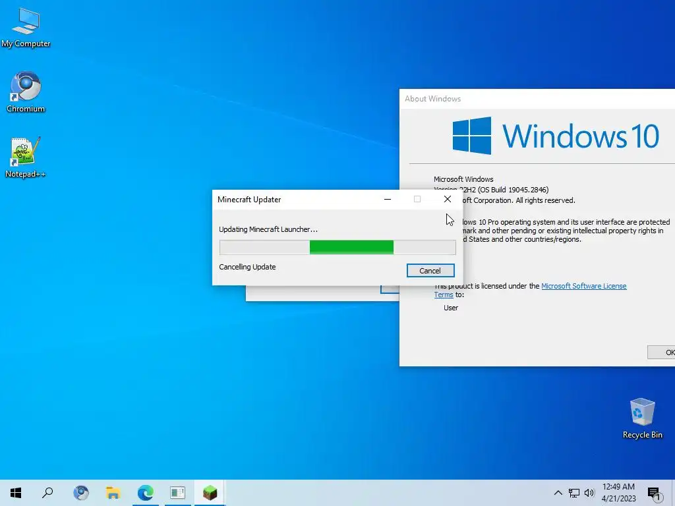This screenshot has width=675, height=506.
Task: Open the volume speaker tray icon
Action: (589, 493)
